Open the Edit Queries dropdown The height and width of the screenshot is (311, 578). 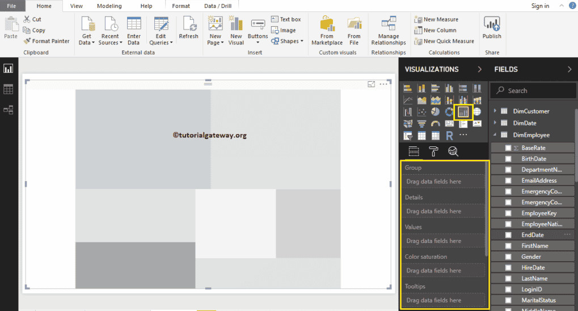pos(161,31)
